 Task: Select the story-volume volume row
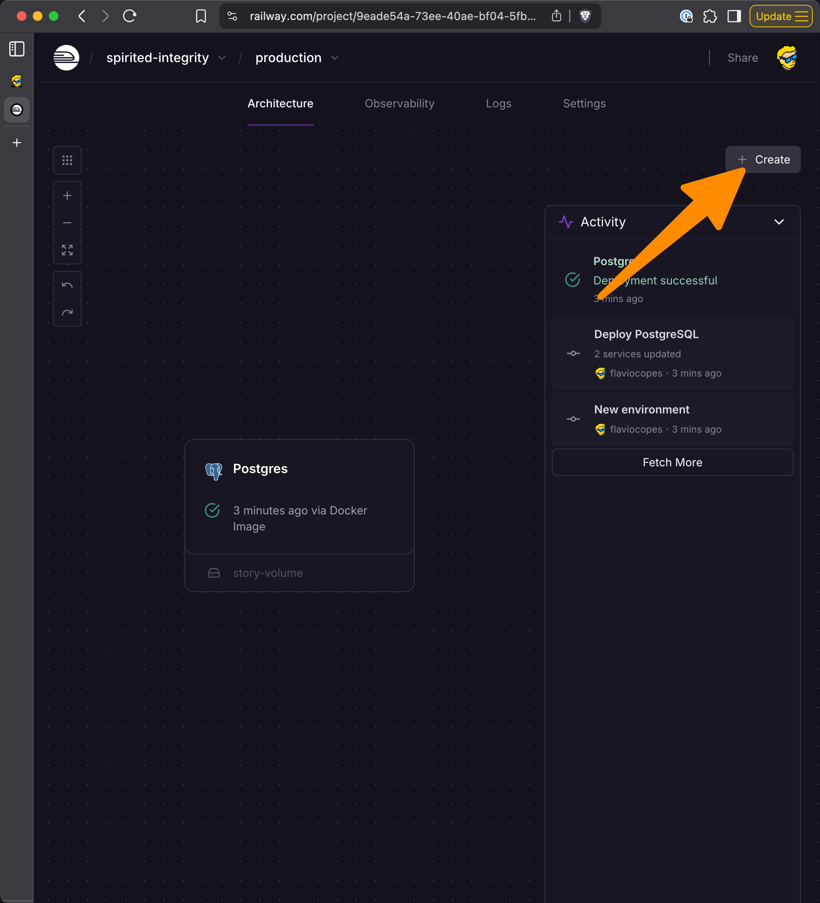click(x=268, y=573)
